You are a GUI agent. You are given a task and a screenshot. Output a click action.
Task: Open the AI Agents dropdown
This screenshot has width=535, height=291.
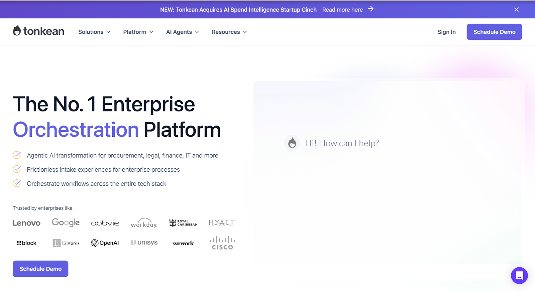(x=183, y=32)
